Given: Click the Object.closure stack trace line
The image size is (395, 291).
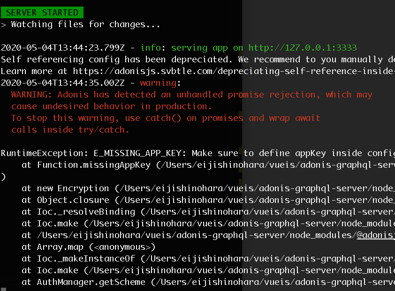Looking at the screenshot, I should click(x=208, y=200).
